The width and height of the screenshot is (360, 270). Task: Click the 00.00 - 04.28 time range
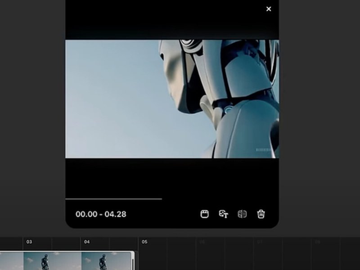coord(101,214)
